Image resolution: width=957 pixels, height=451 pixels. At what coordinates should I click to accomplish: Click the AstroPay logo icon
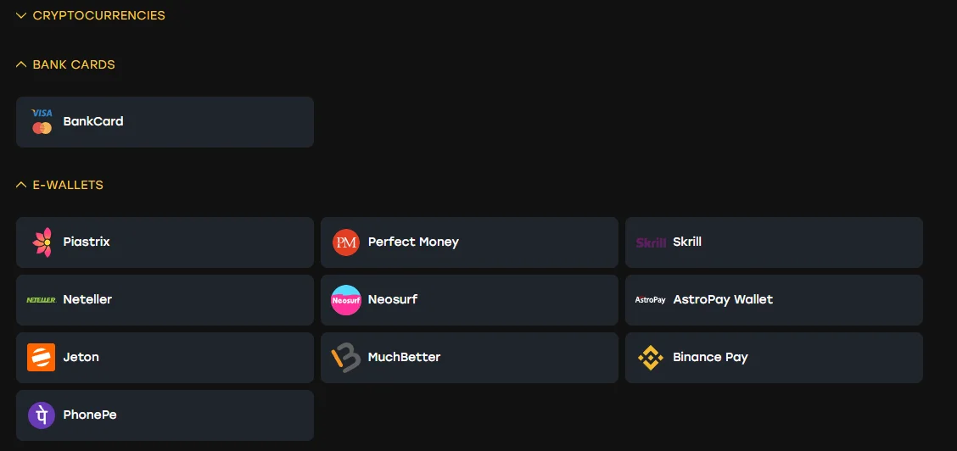click(651, 300)
